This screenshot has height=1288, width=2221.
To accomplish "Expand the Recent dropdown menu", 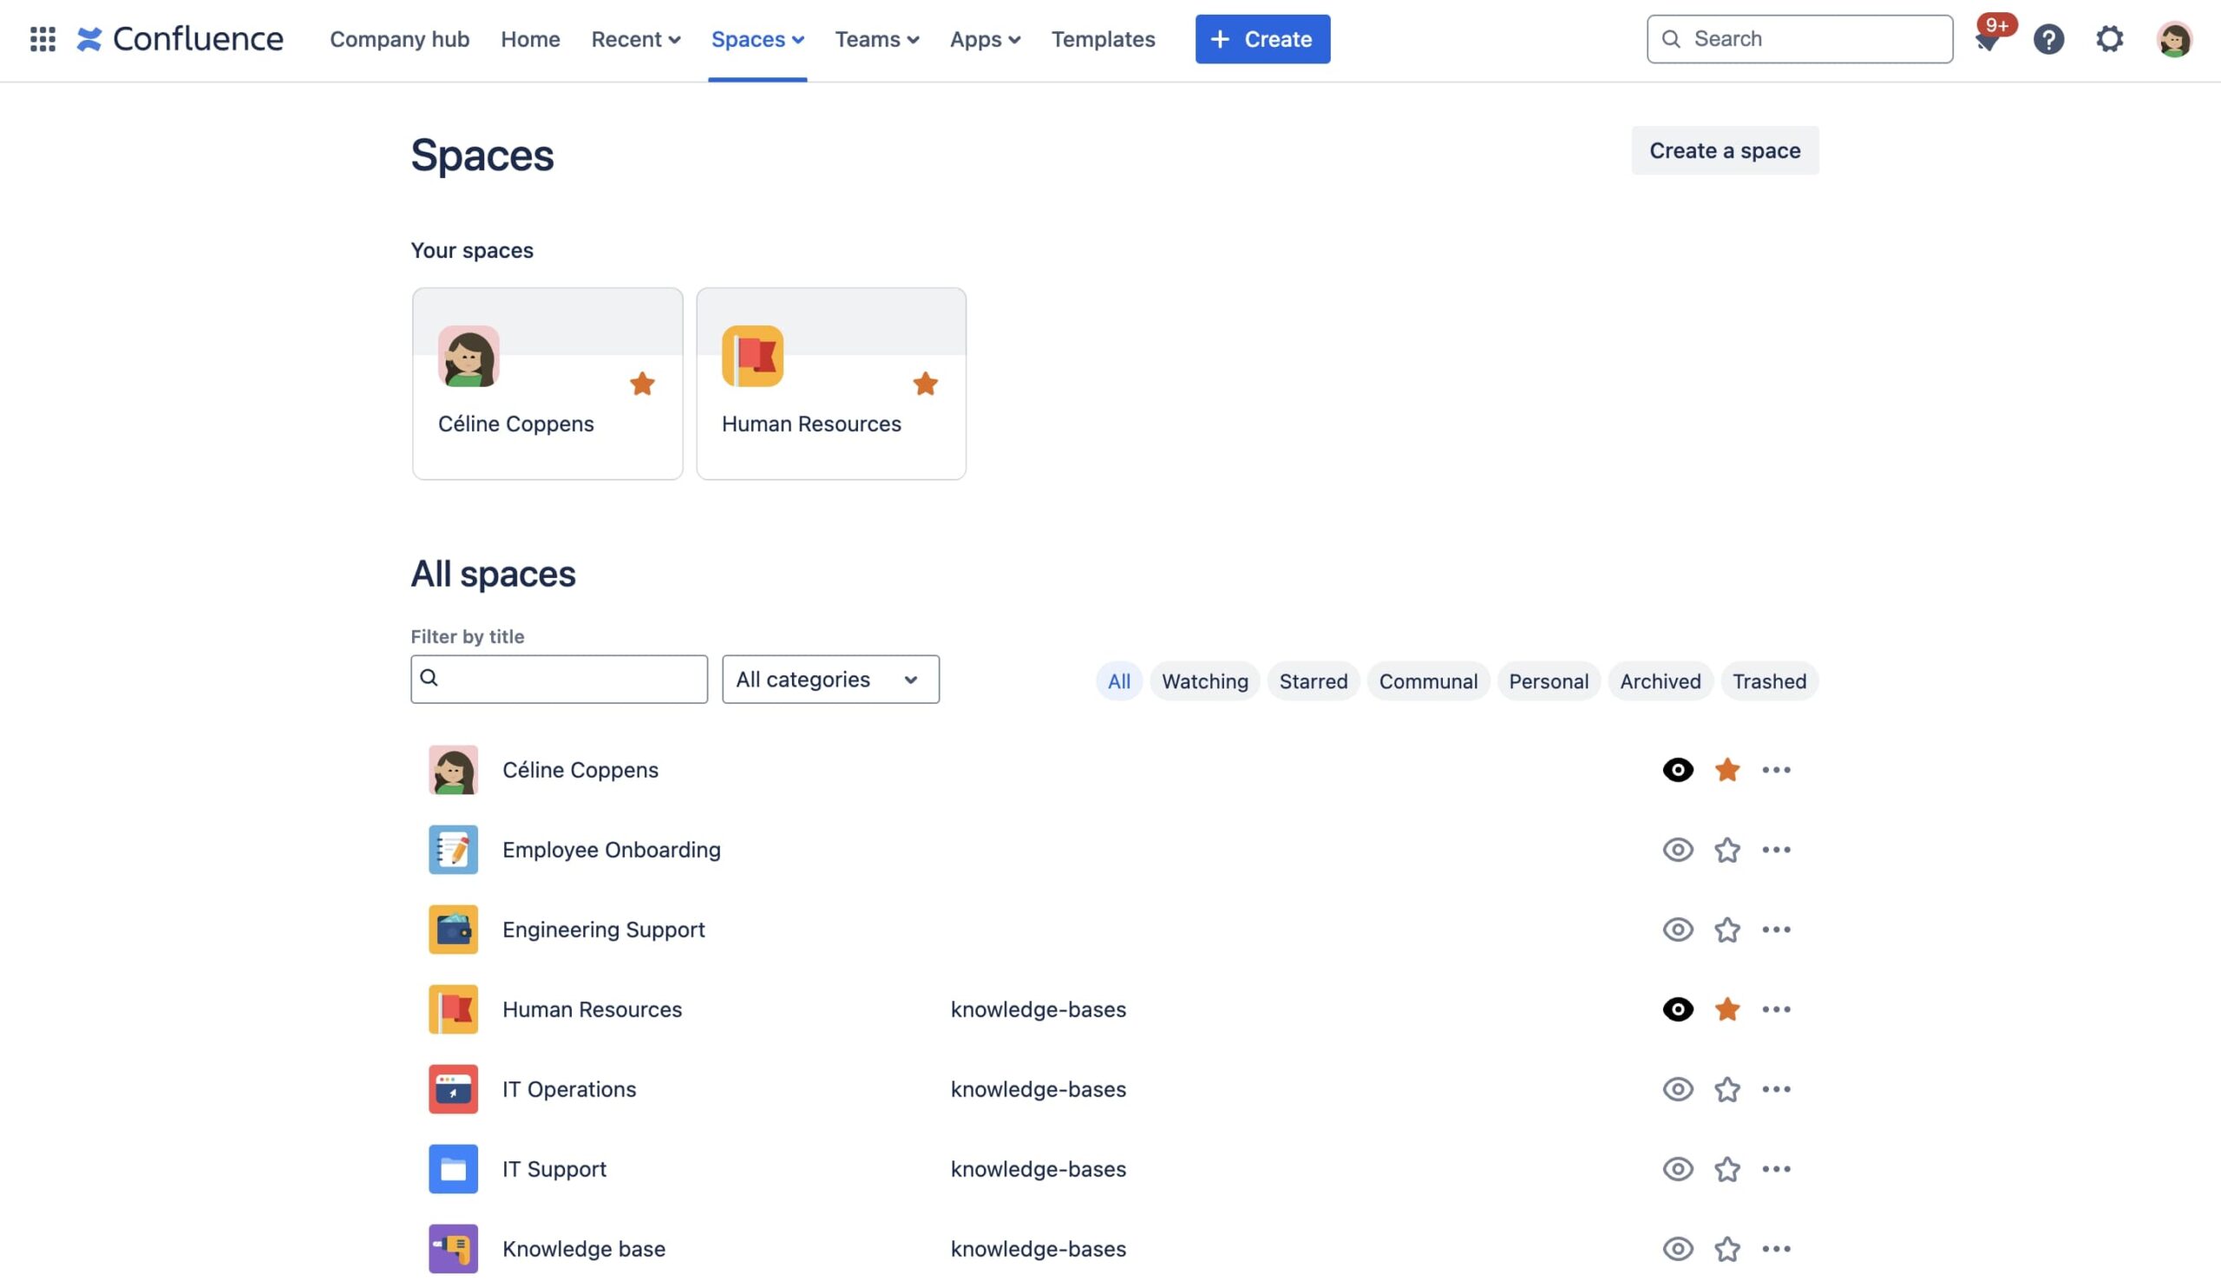I will pos(635,39).
